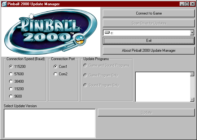The width and height of the screenshot is (197, 140).
Task: Maximize the Update Manager window
Action: click(187, 4)
